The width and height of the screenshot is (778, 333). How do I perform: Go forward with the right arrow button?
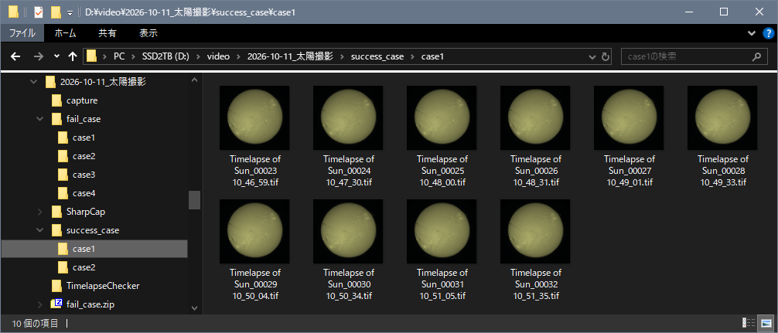(38, 56)
